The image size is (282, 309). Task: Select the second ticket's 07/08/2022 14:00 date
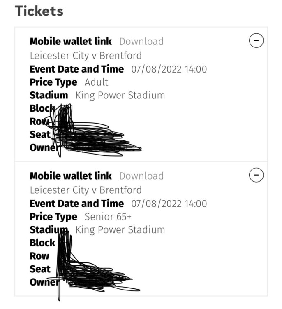[169, 204]
